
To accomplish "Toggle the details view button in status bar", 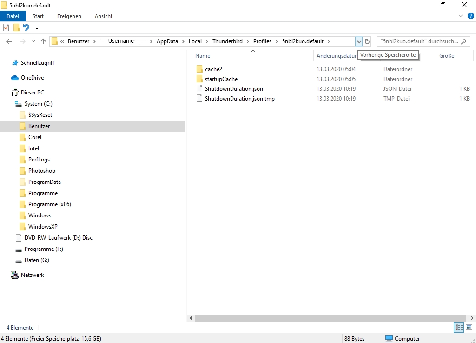I will click(459, 328).
